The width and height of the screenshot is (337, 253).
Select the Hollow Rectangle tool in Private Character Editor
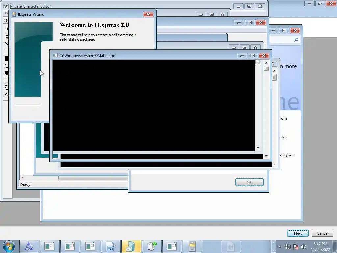[x=7, y=51]
